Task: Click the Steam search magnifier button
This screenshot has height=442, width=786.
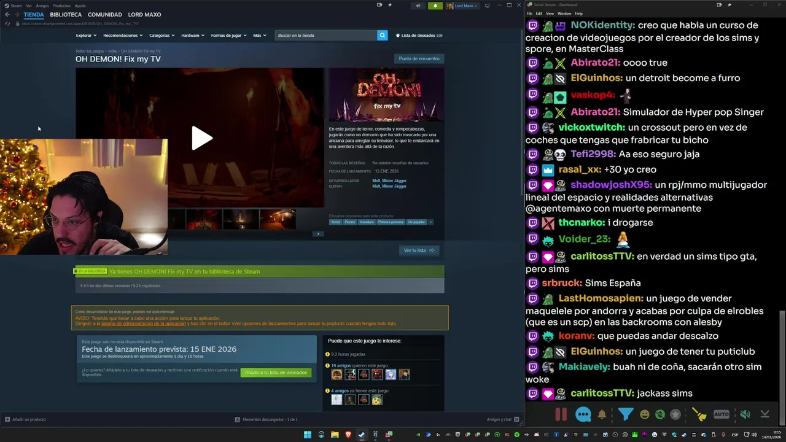Action: pyautogui.click(x=382, y=35)
